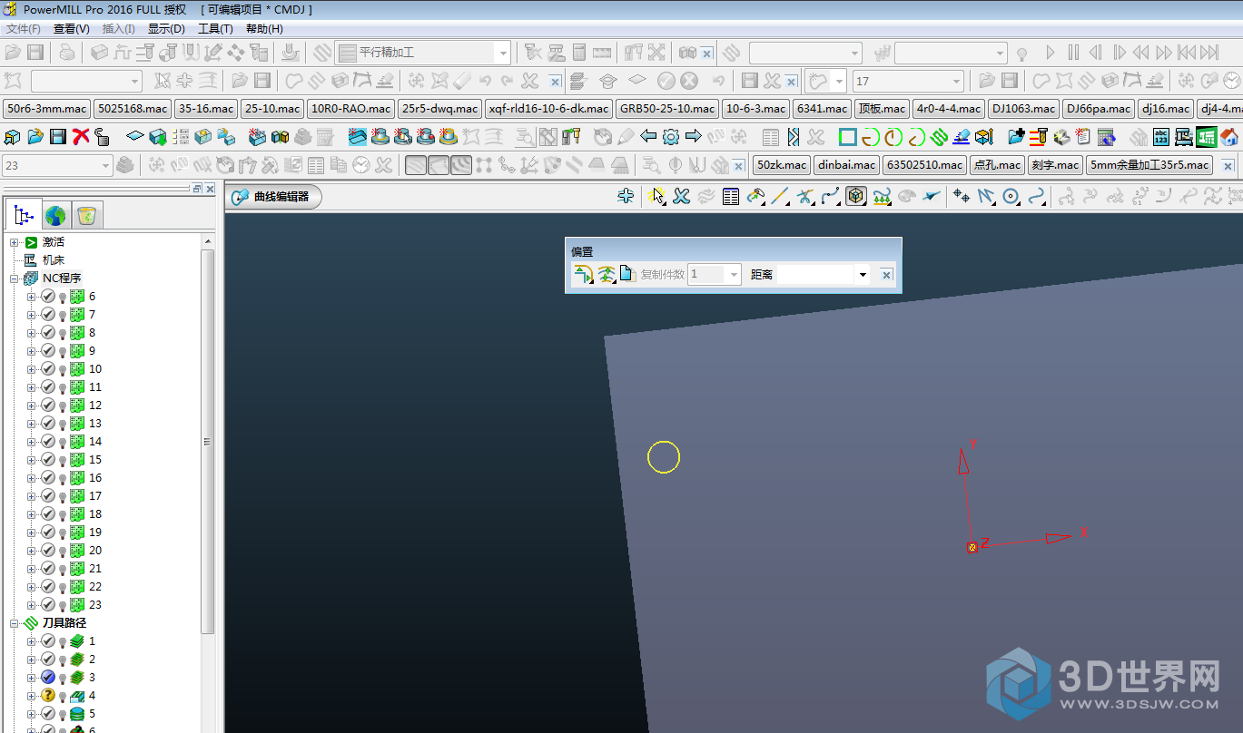Select the cursor pick tool in curve editor
This screenshot has width=1243, height=733.
[656, 196]
